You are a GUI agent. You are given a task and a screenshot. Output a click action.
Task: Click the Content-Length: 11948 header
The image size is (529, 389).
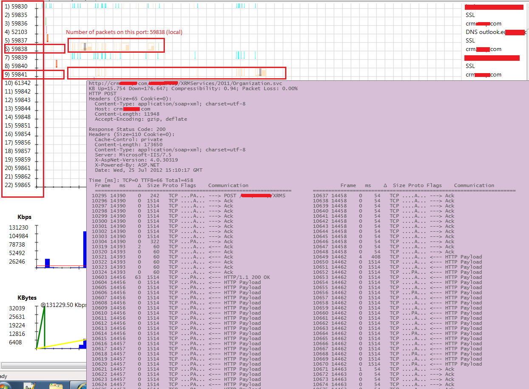pos(127,114)
